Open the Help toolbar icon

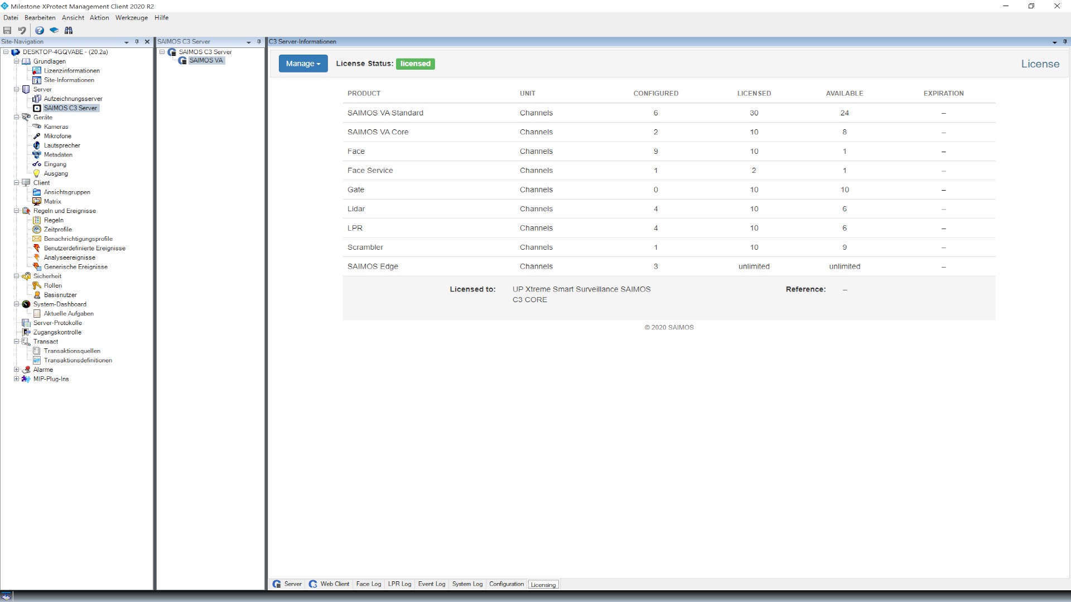[x=40, y=31]
